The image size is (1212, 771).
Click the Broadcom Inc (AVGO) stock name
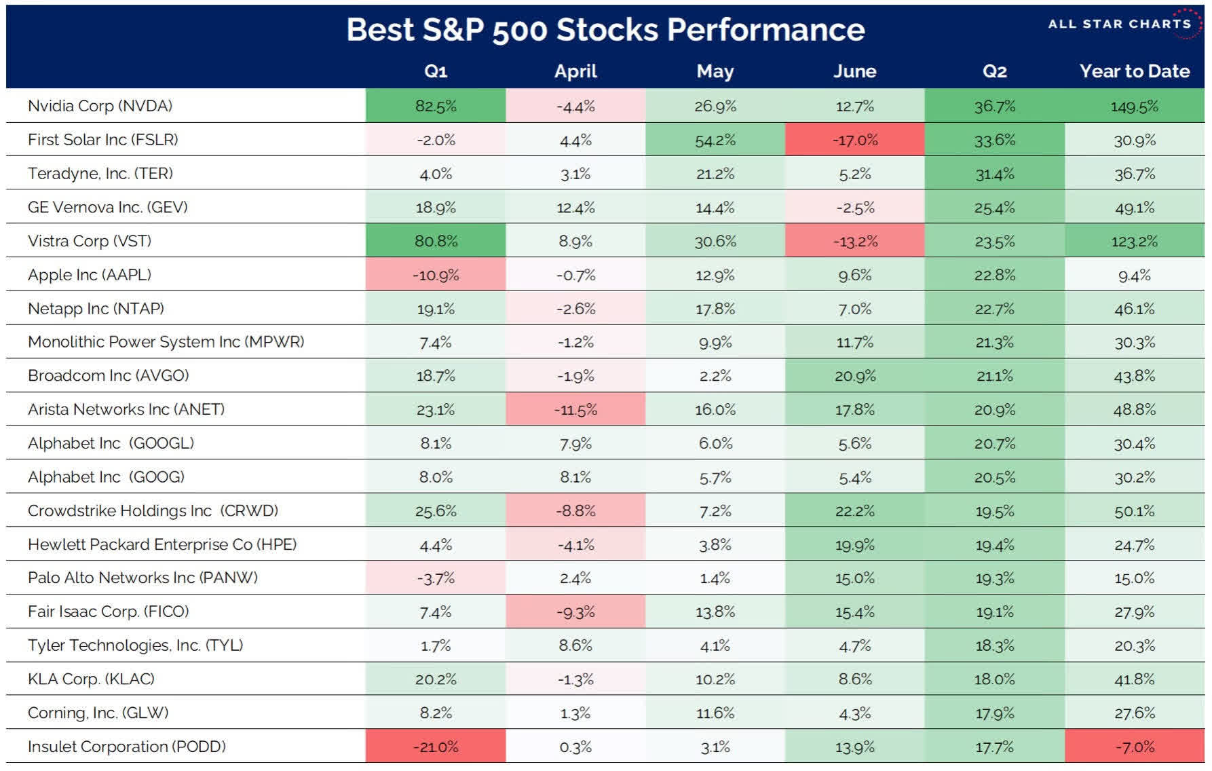click(108, 375)
